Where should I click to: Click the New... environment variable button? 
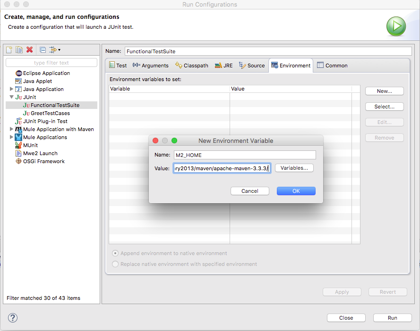tap(385, 91)
